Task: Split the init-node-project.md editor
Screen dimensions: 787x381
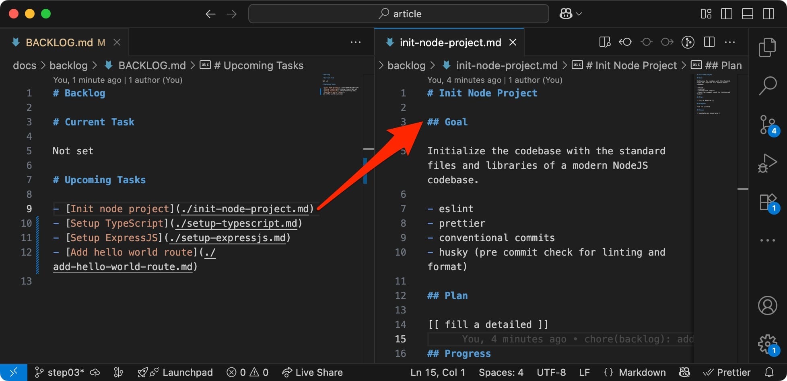Action: coord(709,42)
